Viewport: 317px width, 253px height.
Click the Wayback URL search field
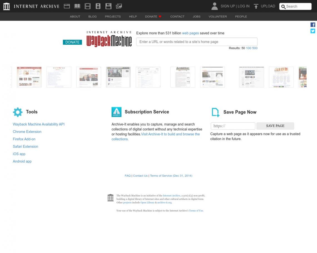click(x=197, y=42)
